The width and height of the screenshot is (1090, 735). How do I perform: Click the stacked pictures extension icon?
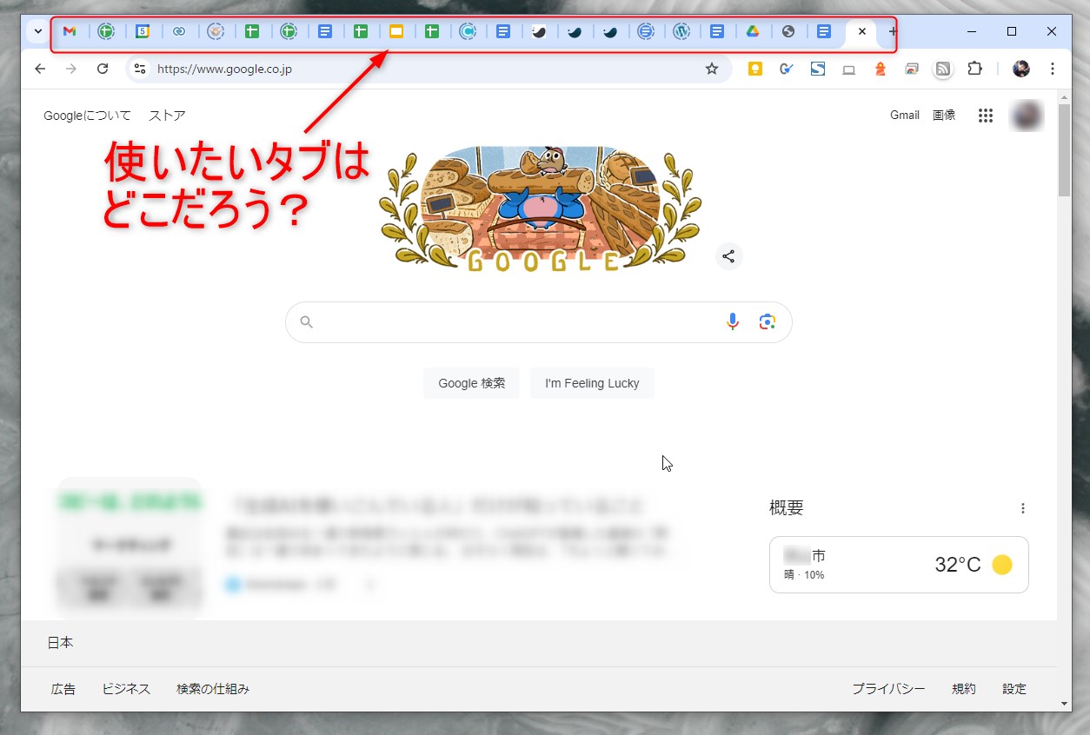tap(911, 69)
